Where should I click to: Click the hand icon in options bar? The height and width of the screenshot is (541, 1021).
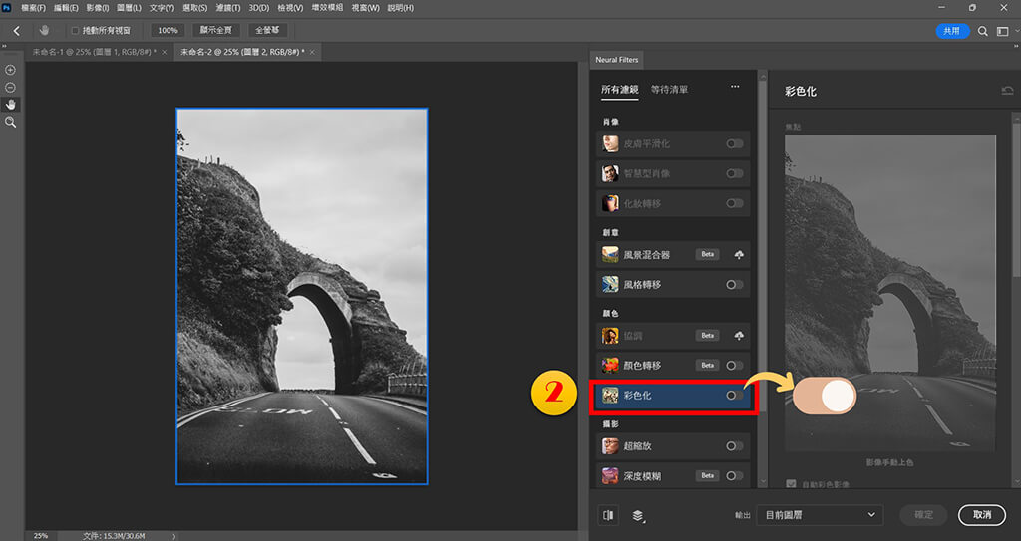pyautogui.click(x=44, y=31)
